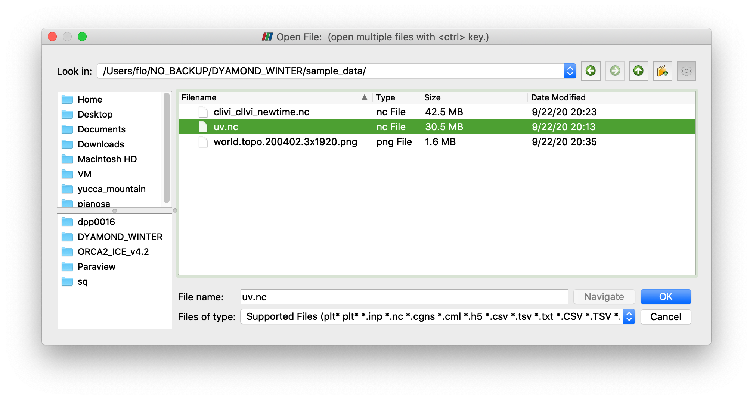Viewport: 753px width, 400px height.
Task: Sort by Date Modified column
Action: click(611, 97)
